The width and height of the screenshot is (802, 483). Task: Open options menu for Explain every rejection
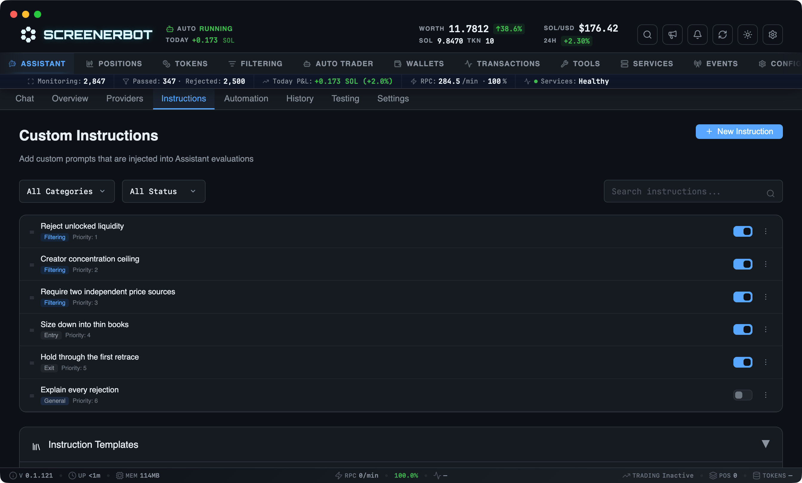tap(766, 395)
